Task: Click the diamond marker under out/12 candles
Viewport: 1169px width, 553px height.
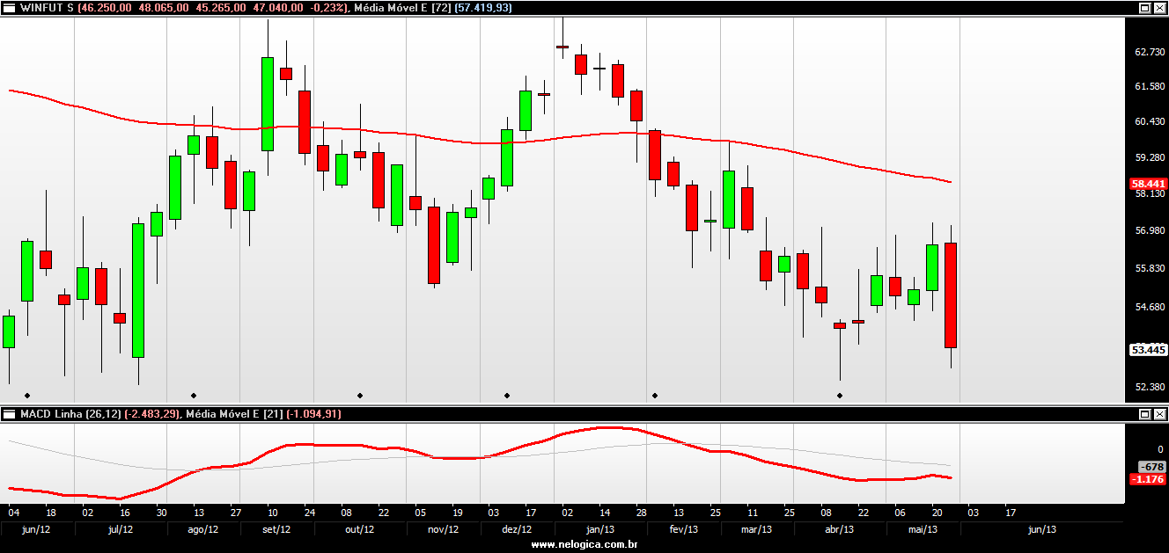Action: (x=359, y=396)
